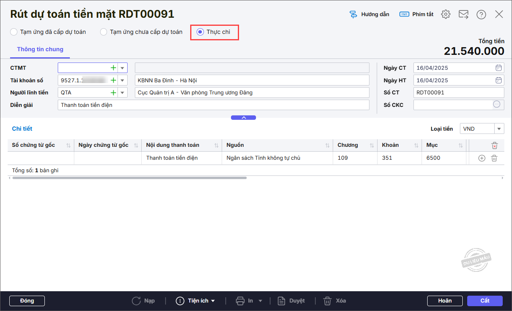Viewport: 512px width, 311px height.
Task: Click green plus next to CTMT field
Action: pyautogui.click(x=113, y=68)
